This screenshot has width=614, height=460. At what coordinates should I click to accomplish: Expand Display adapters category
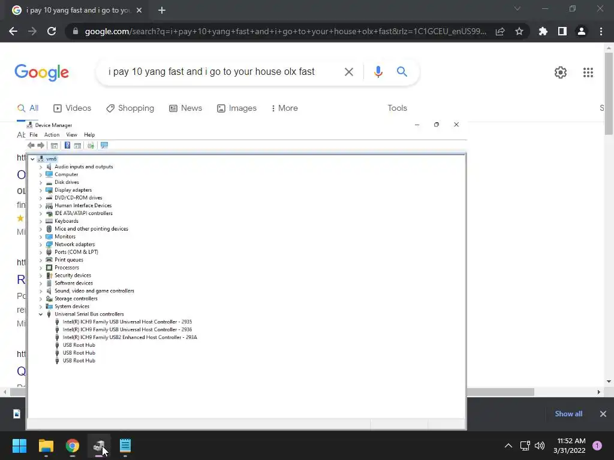click(x=41, y=190)
